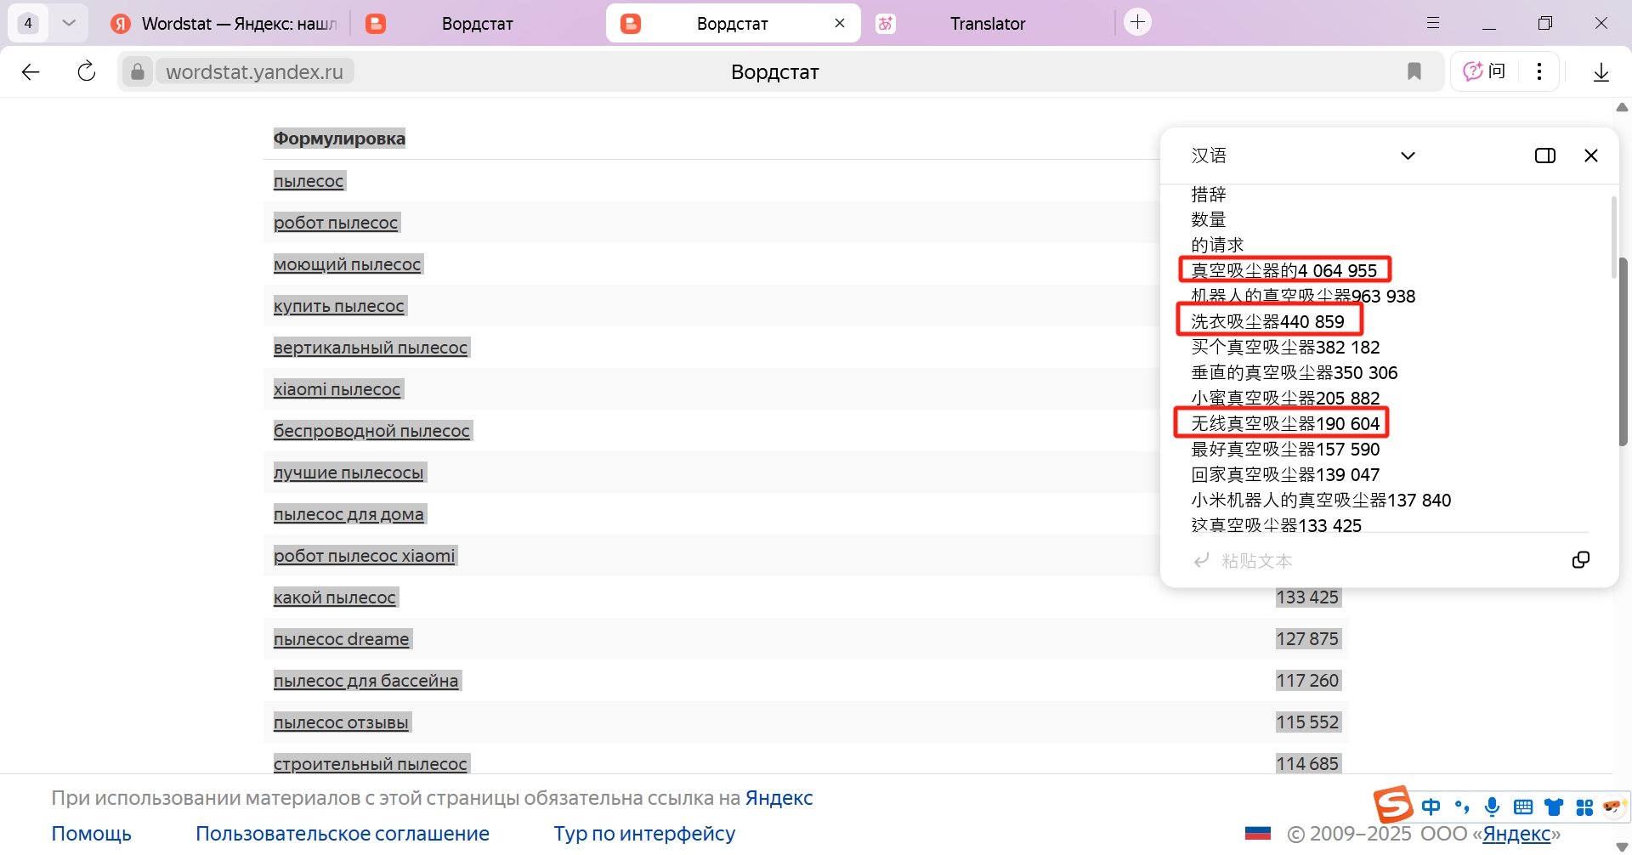This screenshot has width=1632, height=855.
Task: Open the пылесос dreame query link
Action: coord(342,639)
